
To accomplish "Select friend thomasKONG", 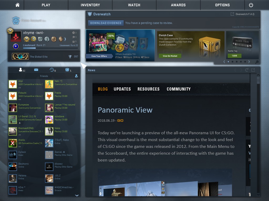I will pos(26,131).
